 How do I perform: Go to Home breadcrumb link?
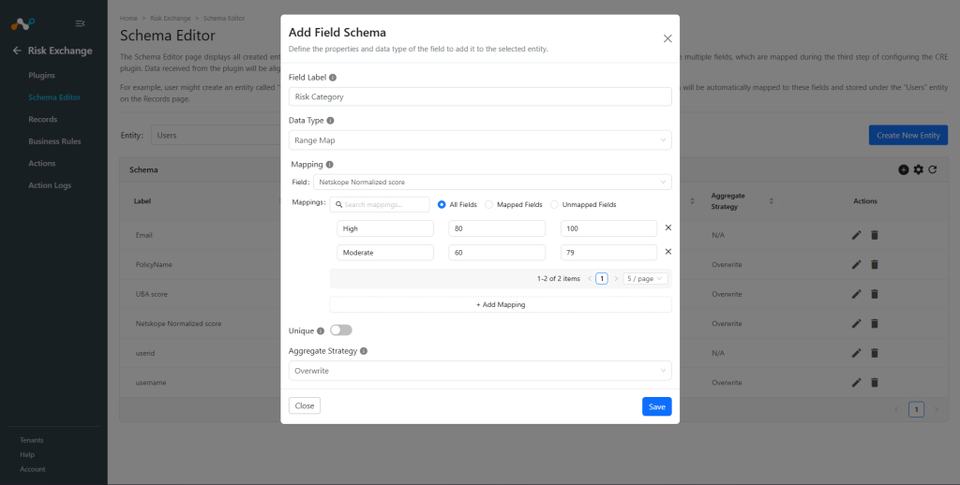click(128, 19)
